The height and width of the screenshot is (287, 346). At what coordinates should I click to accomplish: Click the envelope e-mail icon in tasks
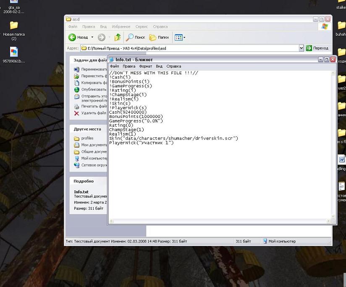coord(76,97)
